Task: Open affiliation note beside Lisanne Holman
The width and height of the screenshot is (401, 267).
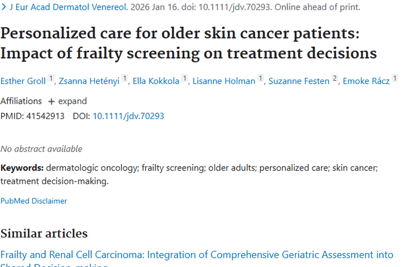Action: point(261,79)
